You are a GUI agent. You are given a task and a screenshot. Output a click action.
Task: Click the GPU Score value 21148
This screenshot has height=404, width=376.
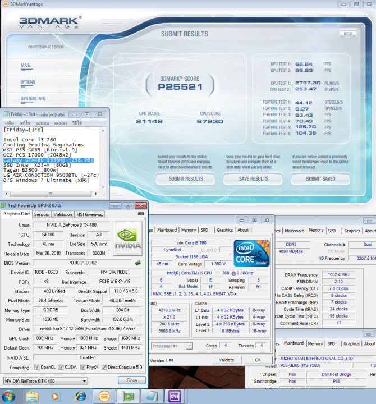149,121
